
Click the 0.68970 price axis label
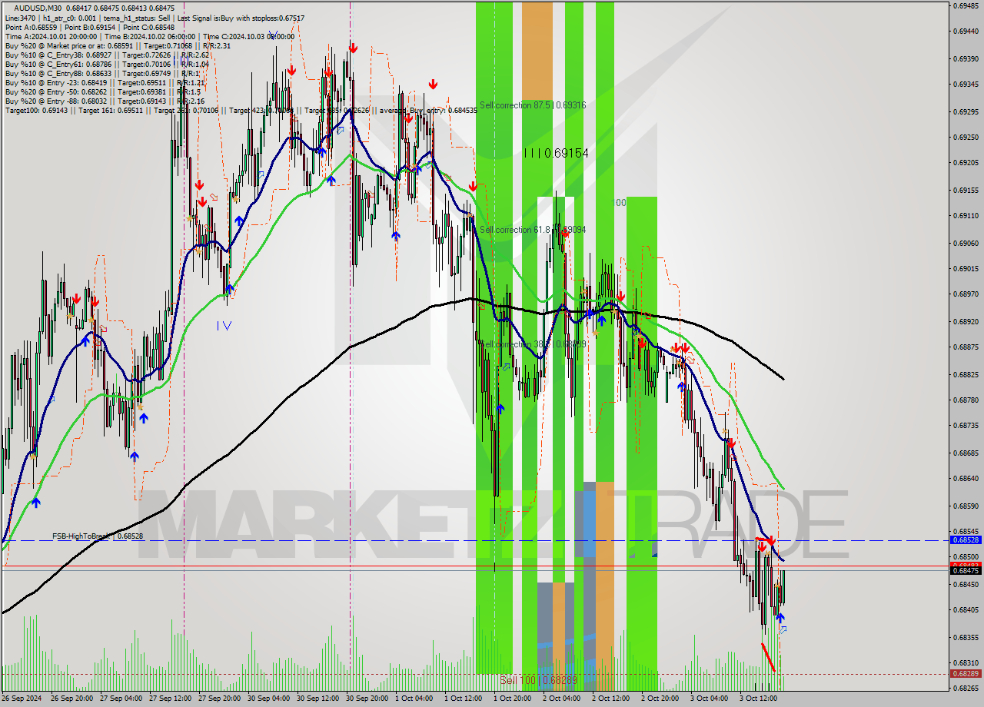pyautogui.click(x=966, y=294)
